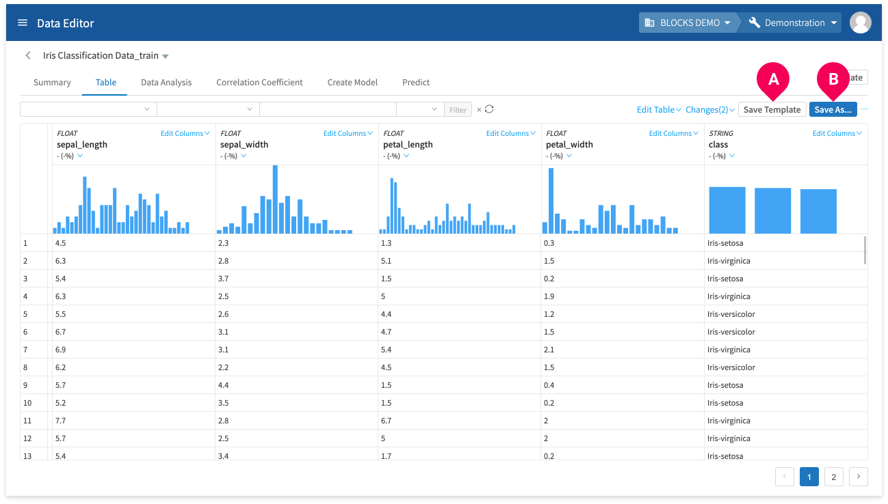Select the sepal_length column header name
888x504 pixels.
82,144
